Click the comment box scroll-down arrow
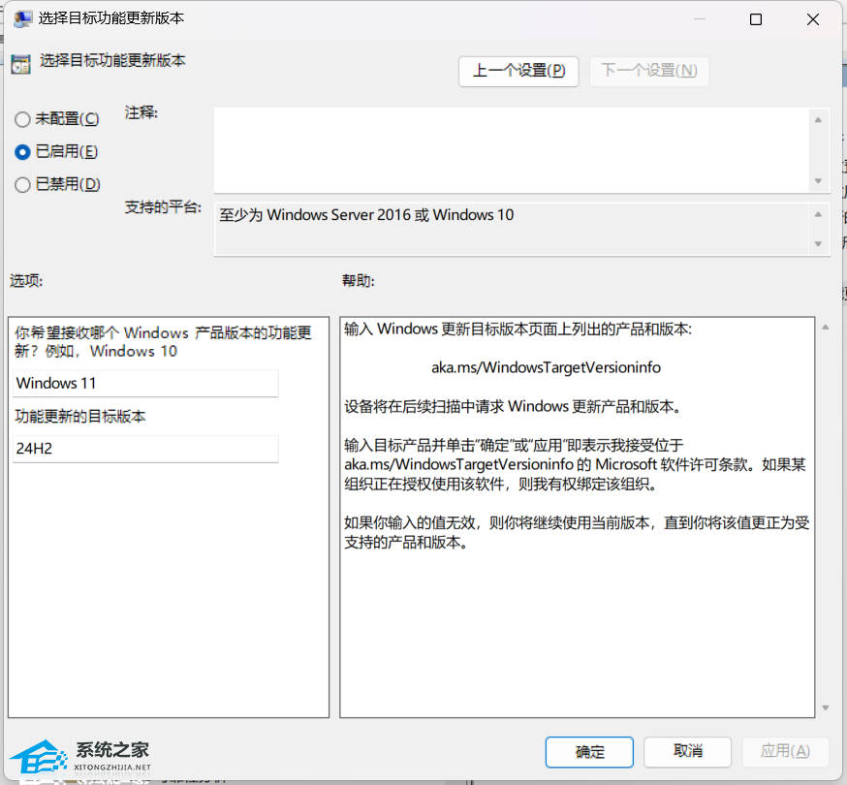 [x=818, y=181]
